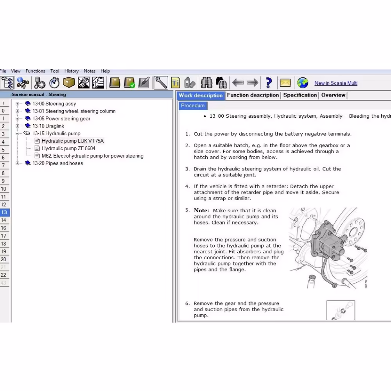Go forward with the right arrow
391x391 pixels.
[252, 83]
